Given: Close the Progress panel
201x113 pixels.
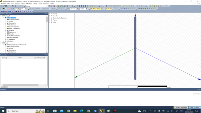Looking at the screenshot, I should 200,89.
